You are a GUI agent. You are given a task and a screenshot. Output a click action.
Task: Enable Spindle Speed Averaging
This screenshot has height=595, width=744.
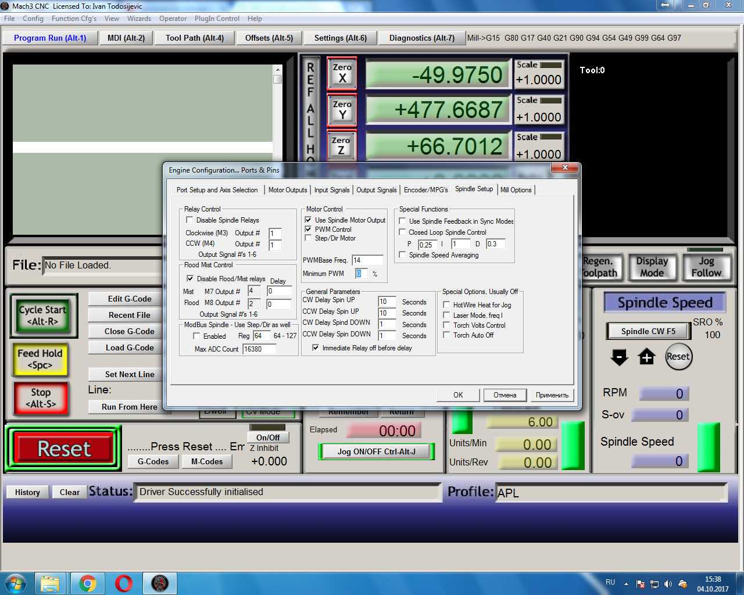(x=402, y=255)
